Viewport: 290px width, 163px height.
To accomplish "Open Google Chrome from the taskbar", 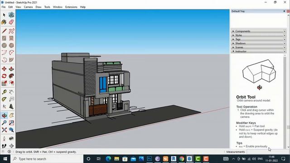I will [x=182, y=159].
